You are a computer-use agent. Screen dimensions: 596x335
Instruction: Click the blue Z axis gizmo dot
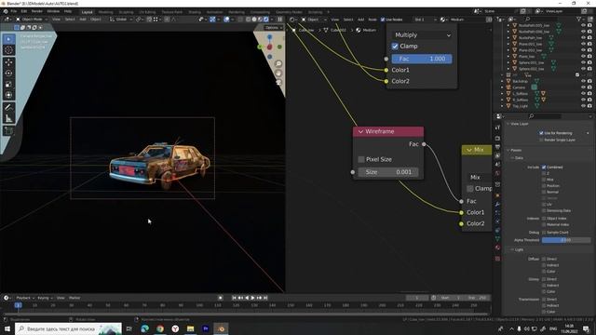pyautogui.click(x=269, y=37)
